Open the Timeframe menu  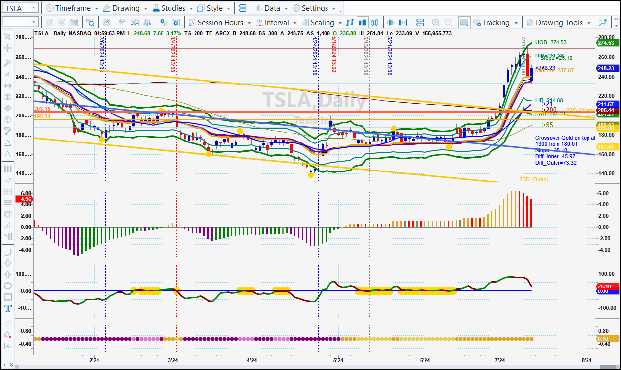click(x=72, y=8)
